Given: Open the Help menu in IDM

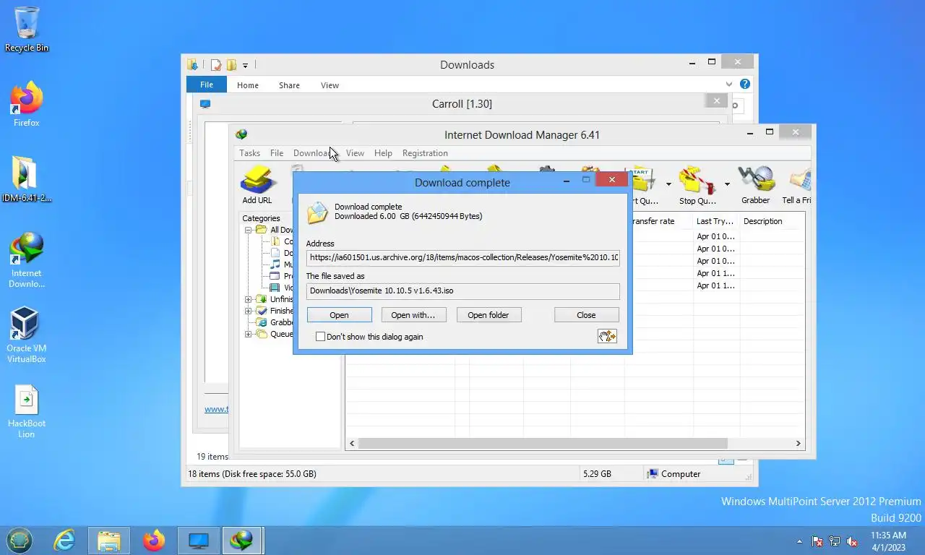Looking at the screenshot, I should tap(383, 153).
